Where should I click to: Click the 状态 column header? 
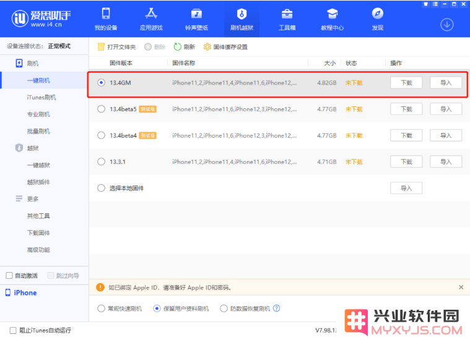(351, 63)
